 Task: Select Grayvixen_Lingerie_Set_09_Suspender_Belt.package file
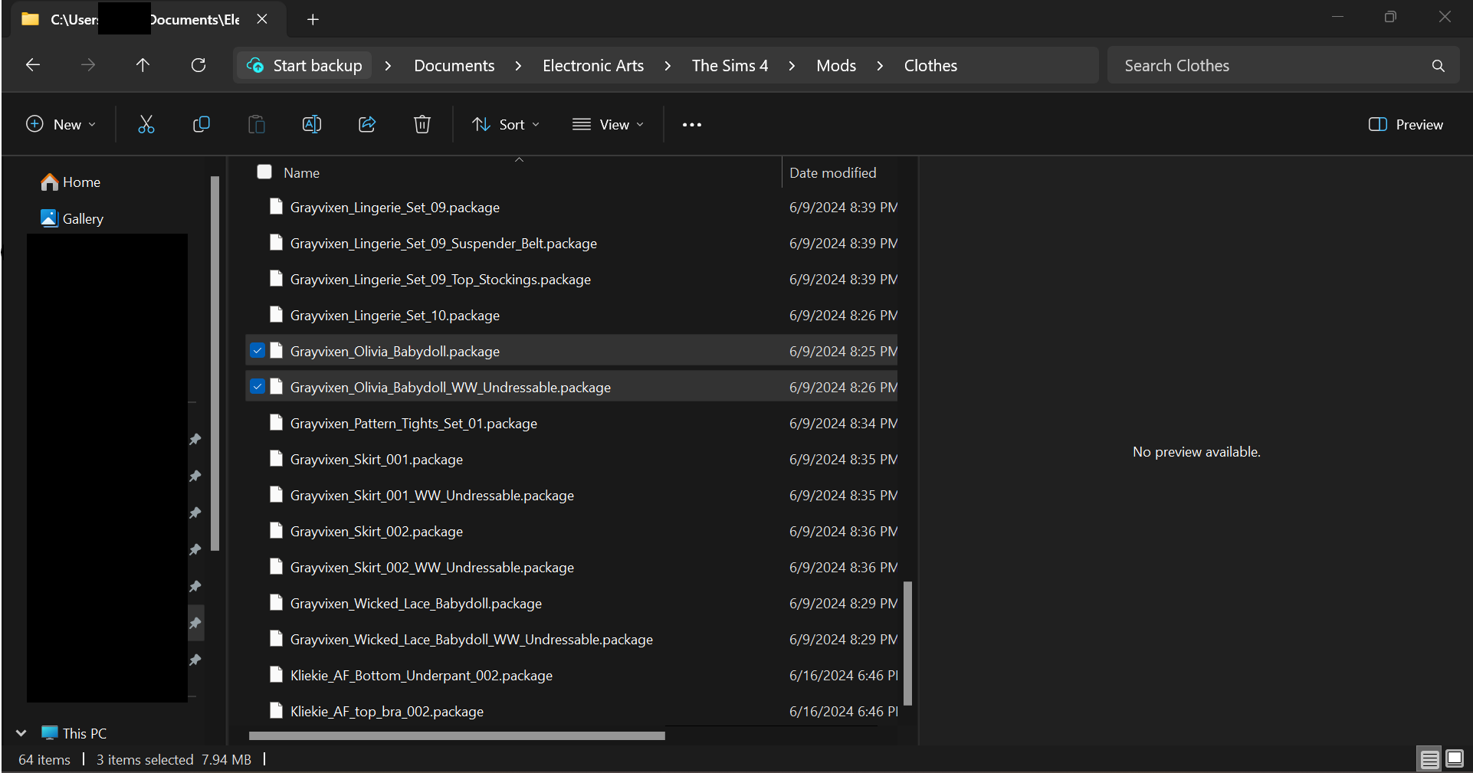[x=571, y=243]
